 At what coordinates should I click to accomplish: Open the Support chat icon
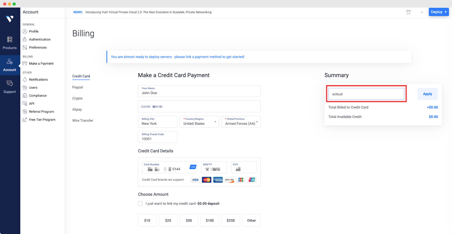[x=10, y=83]
